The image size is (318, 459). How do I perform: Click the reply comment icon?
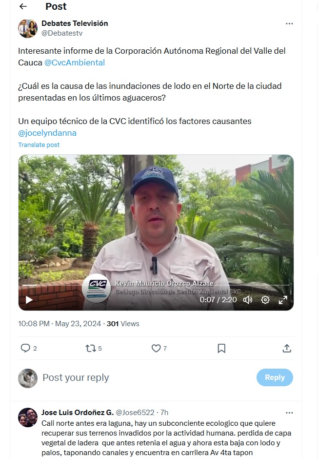pos(25,348)
